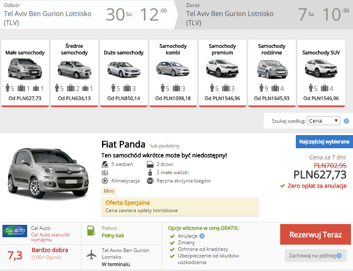The width and height of the screenshot is (353, 271).
Task: Click the Najczęściej wybierane badge
Action: (x=324, y=142)
